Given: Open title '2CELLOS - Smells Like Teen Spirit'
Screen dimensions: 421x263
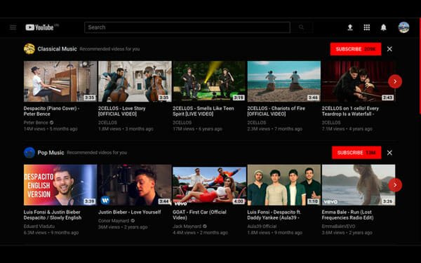Looking at the screenshot, I should (203, 111).
